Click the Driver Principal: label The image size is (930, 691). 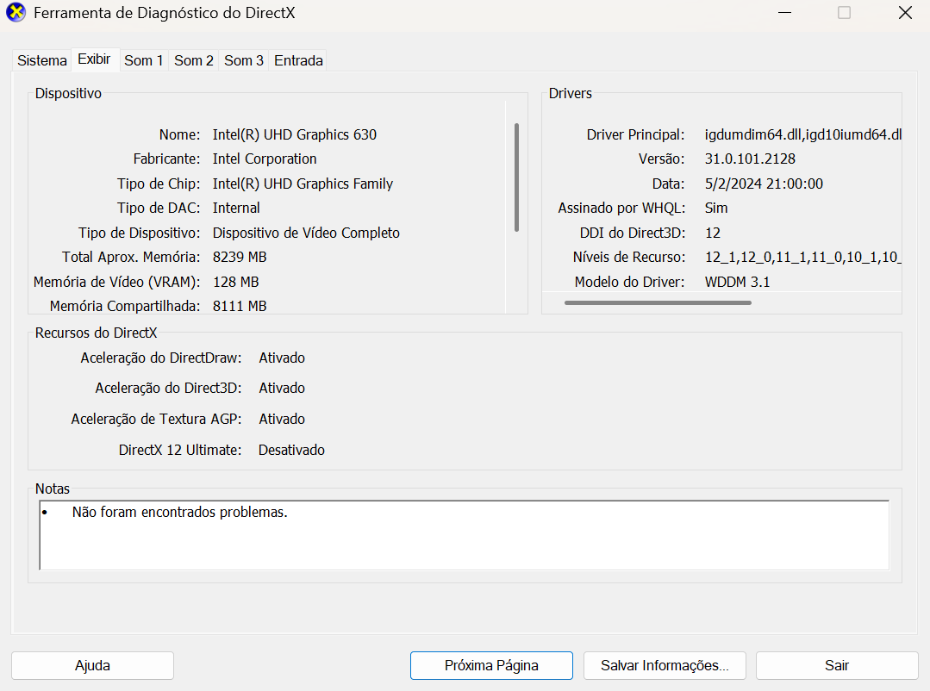[635, 134]
